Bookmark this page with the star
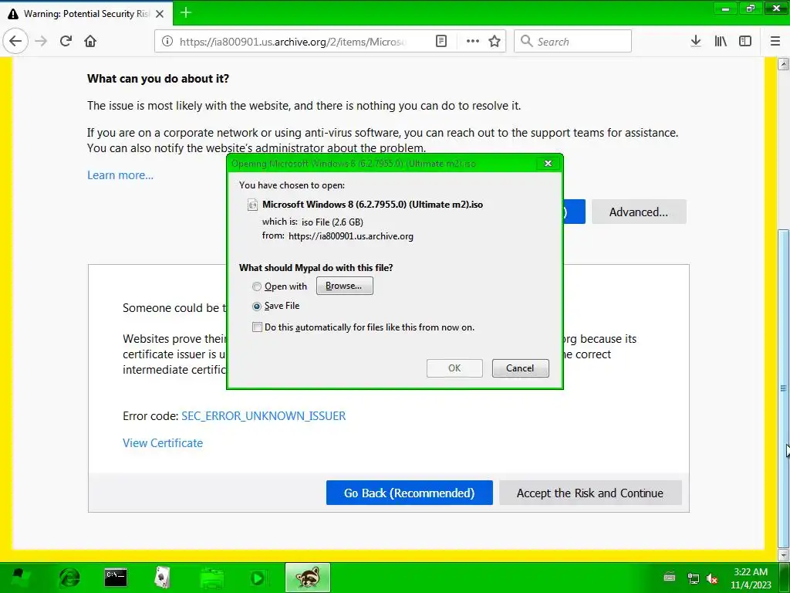790x593 pixels. 495,42
